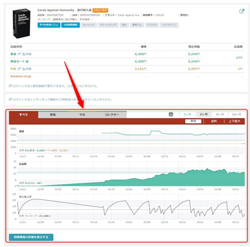Toggle the 送料 option in the red bar
The image size is (250, 247).
(x=214, y=121)
